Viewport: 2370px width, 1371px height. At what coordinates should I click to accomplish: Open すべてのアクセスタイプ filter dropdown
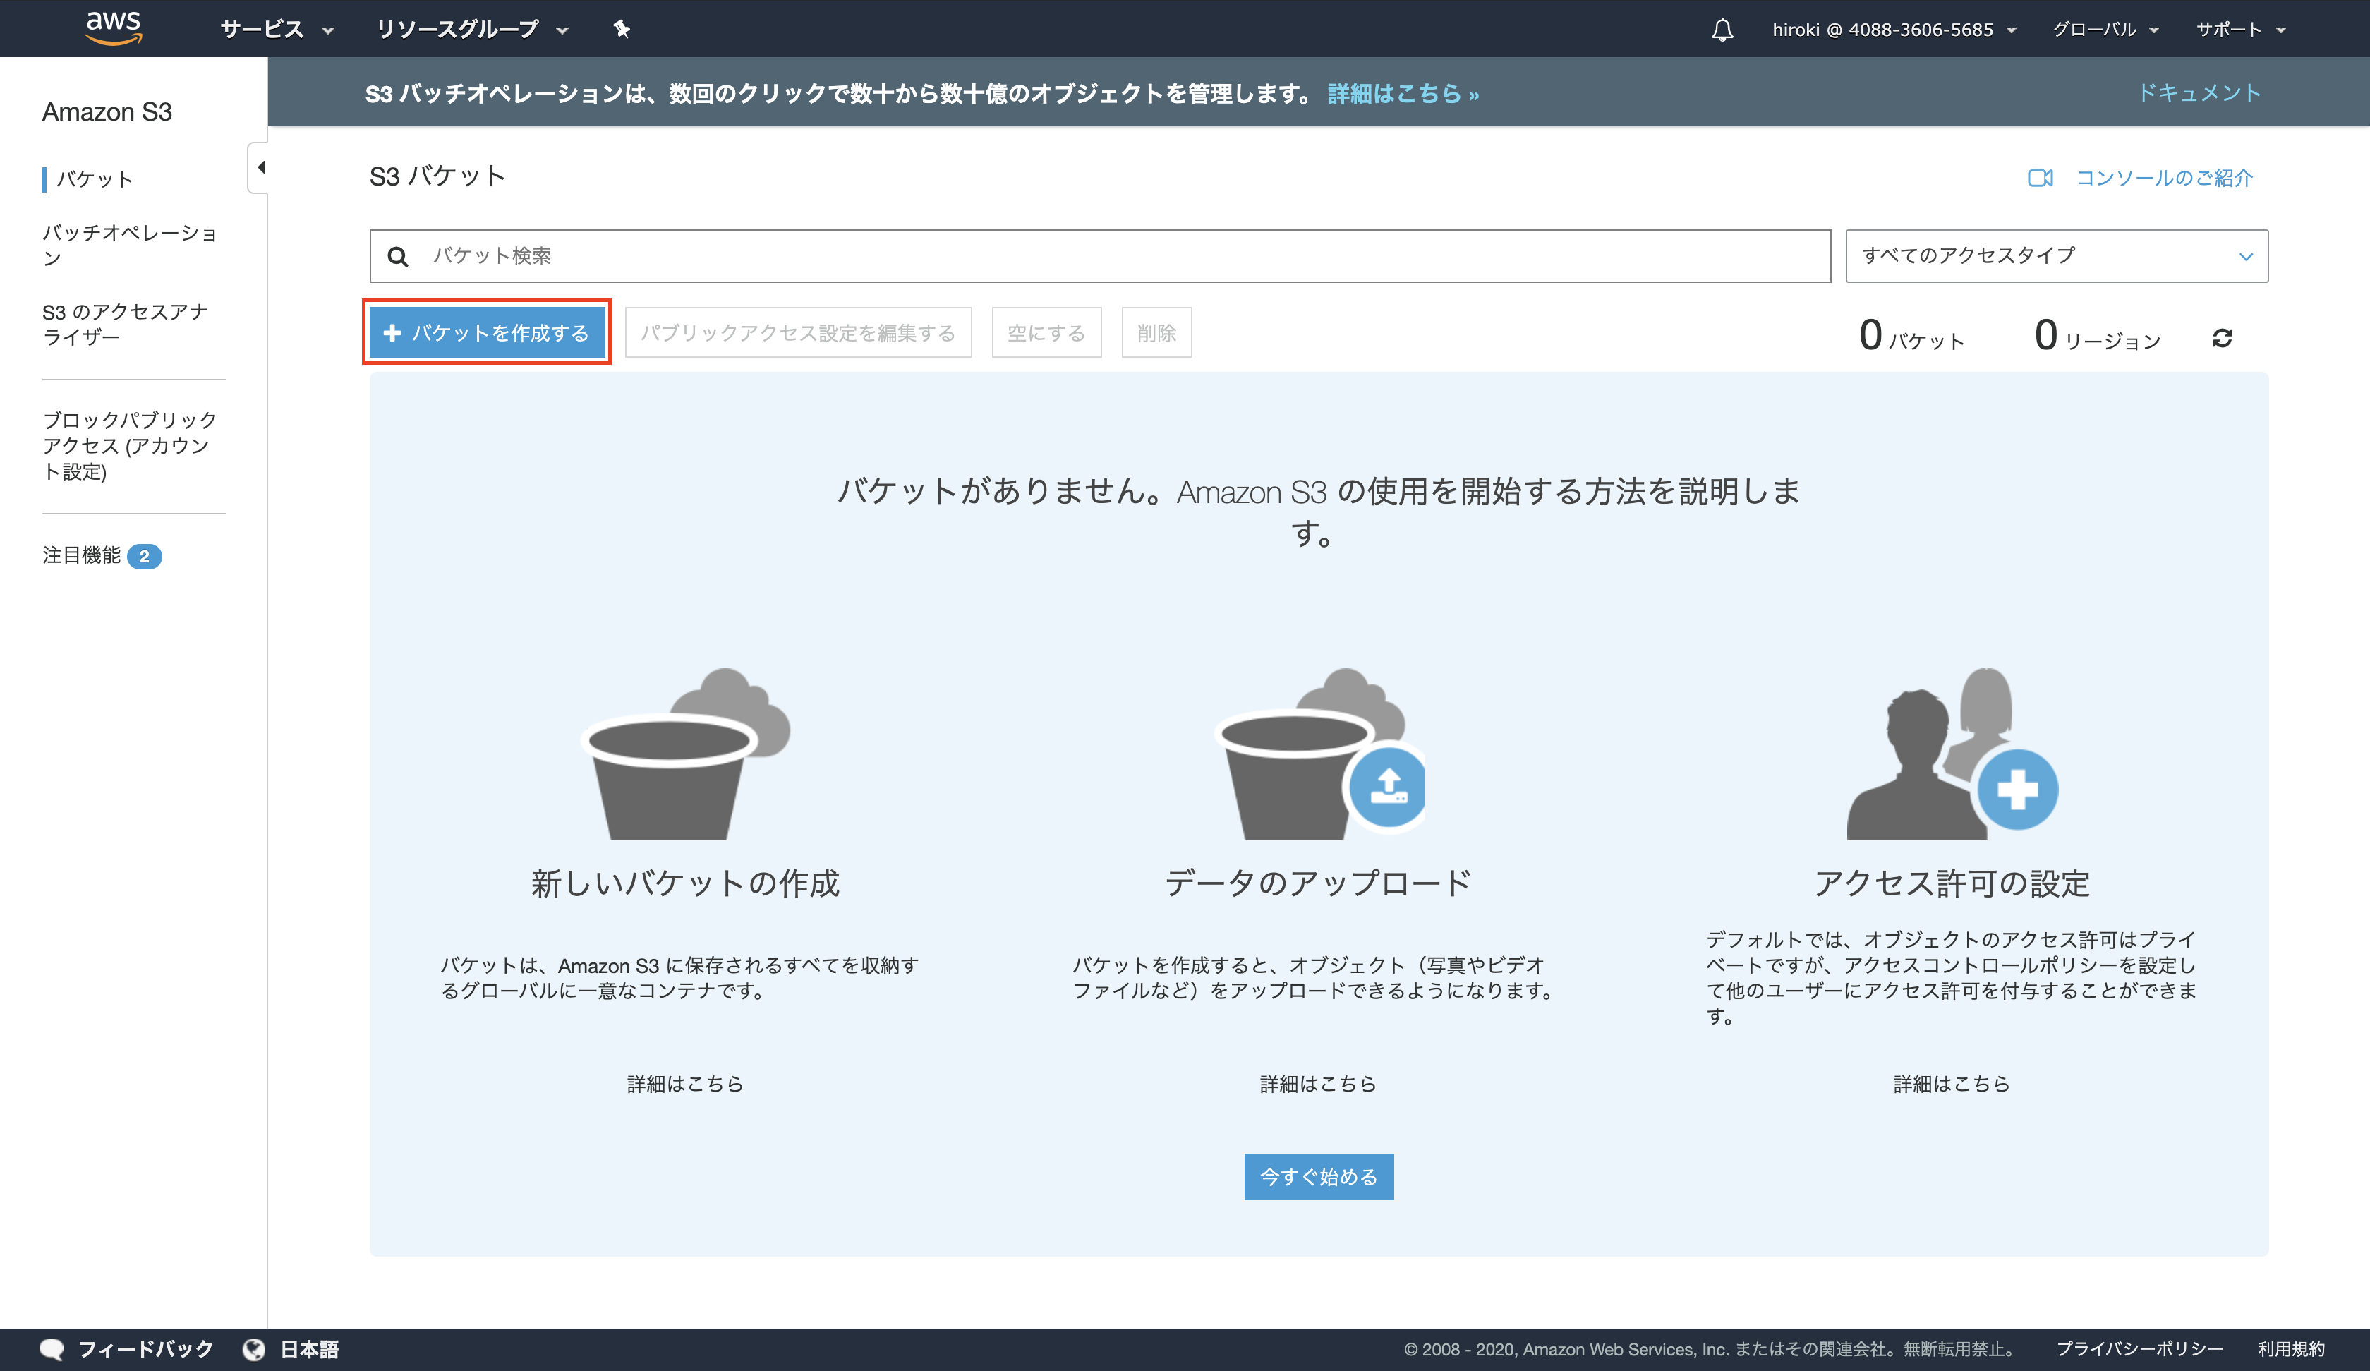click(x=2056, y=255)
